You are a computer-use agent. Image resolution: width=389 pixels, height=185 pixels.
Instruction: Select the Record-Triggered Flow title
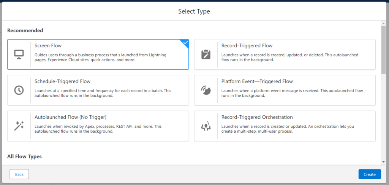[x=247, y=45]
